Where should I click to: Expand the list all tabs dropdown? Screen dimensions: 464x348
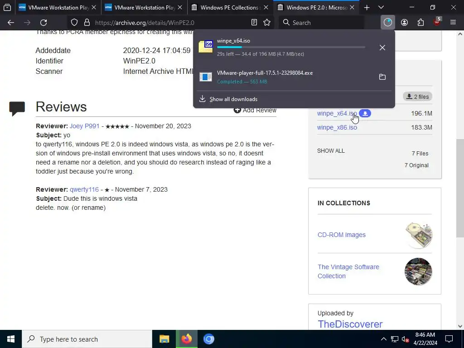coord(381,7)
